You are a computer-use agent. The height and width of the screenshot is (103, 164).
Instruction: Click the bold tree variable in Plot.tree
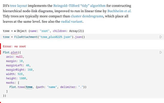tap(29, 87)
